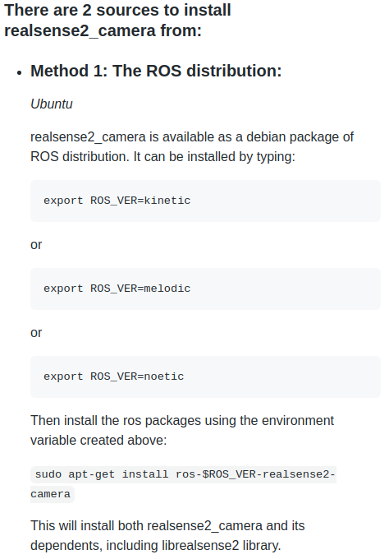Select the 'Method 1: The ROS distribution:' heading

click(156, 71)
